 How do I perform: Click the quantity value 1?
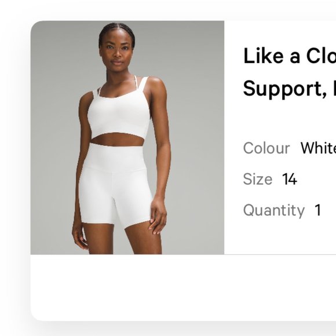(318, 210)
